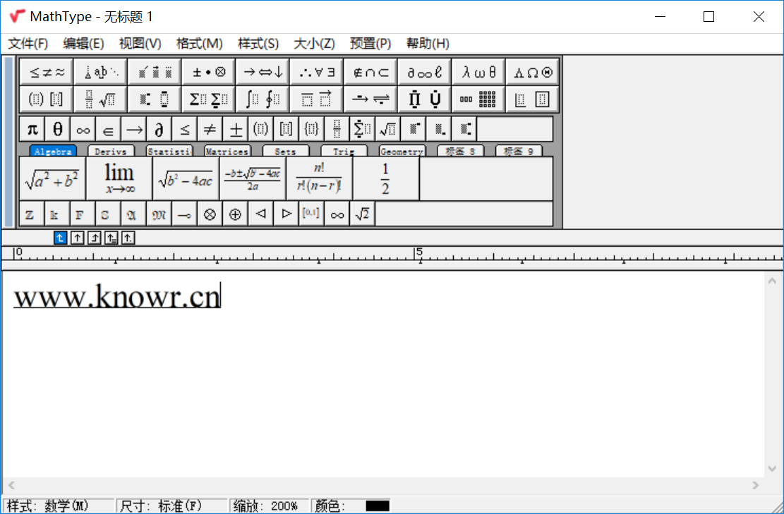This screenshot has width=784, height=514.
Task: Open the fence templates palette in second row
Action: tap(47, 99)
